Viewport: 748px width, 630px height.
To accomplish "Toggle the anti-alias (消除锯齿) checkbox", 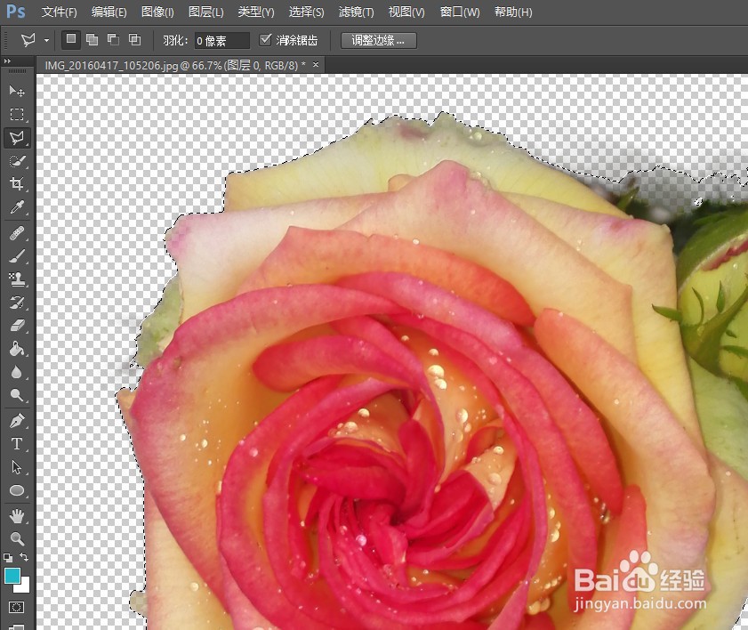I will point(265,40).
